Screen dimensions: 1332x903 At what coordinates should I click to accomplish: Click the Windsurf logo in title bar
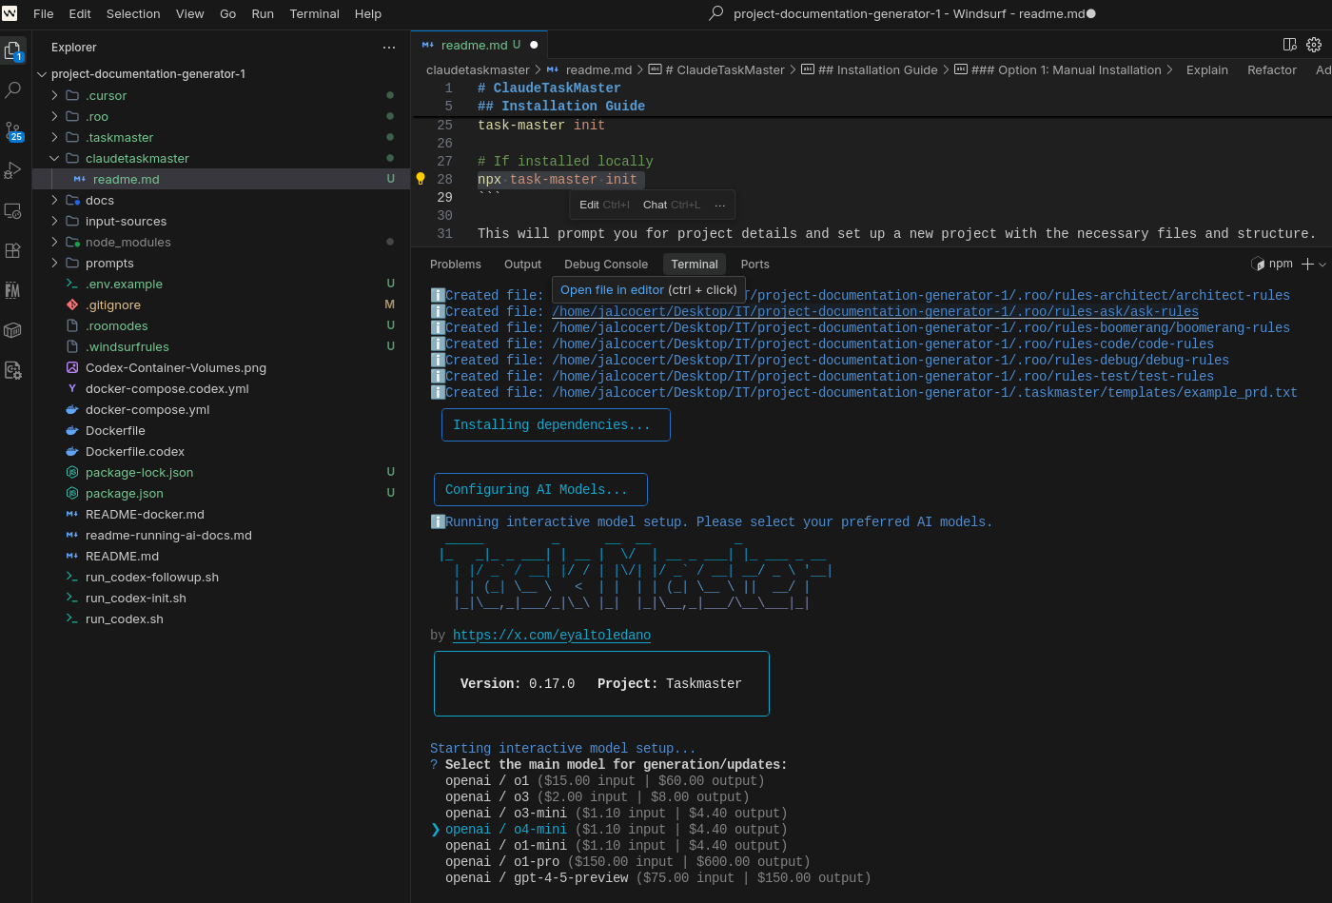click(x=10, y=13)
